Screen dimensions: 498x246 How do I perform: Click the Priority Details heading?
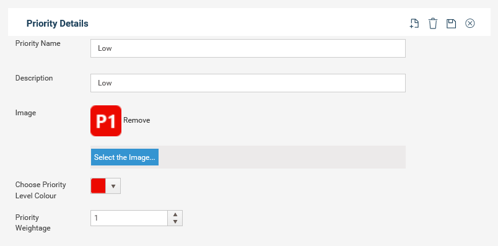[58, 24]
